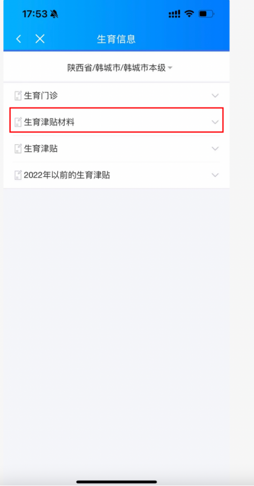Image resolution: width=254 pixels, height=486 pixels.
Task: Tap the battery indicator icon
Action: [x=206, y=14]
